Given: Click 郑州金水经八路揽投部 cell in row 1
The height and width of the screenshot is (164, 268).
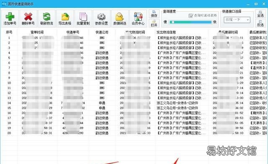Looking at the screenshot, I should tap(181, 38).
